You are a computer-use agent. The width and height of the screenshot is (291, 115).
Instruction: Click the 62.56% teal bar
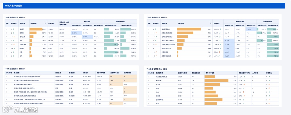tap(126, 48)
